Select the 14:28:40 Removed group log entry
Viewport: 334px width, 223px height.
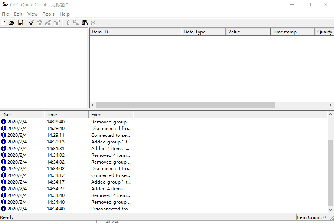pos(66,122)
